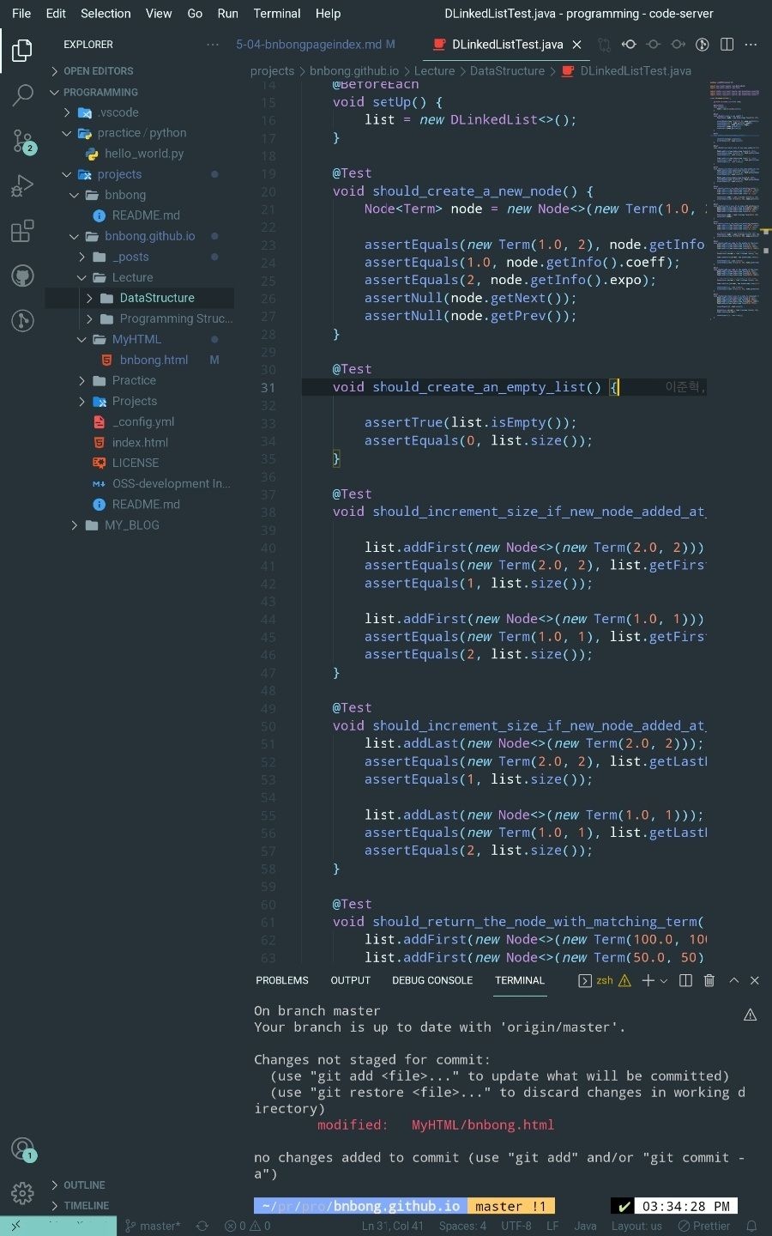Image resolution: width=772 pixels, height=1236 pixels.
Task: Switch to the PROBLEMS panel tab
Action: coord(282,980)
